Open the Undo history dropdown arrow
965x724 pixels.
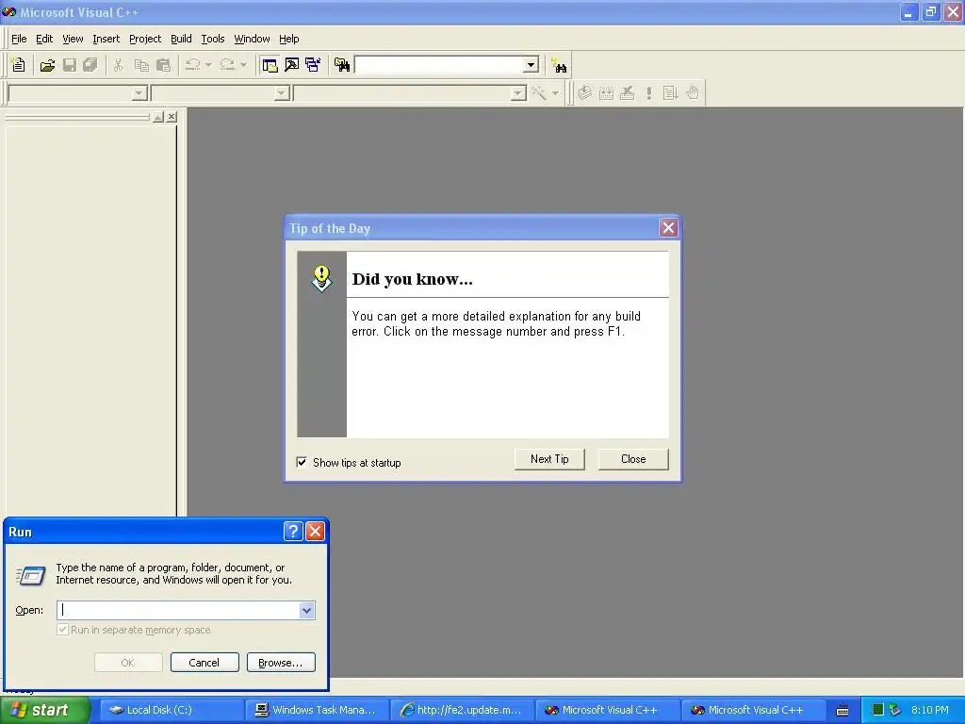click(208, 65)
